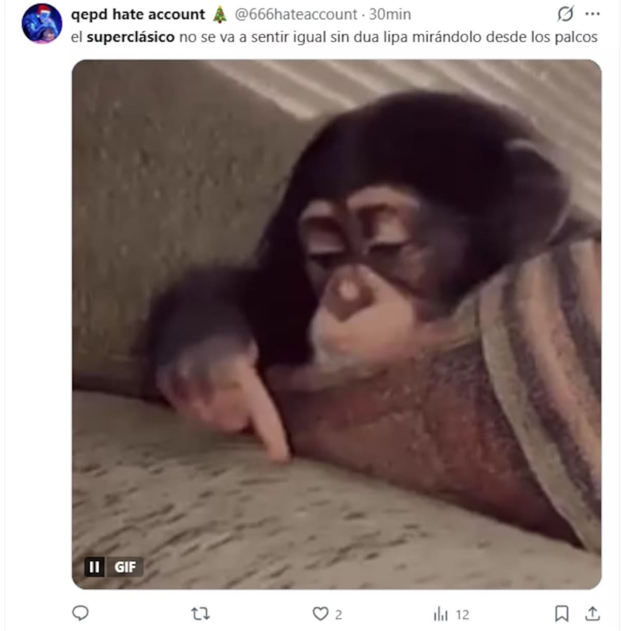Repost the tweet with the retweet arrows icon

coord(200,614)
